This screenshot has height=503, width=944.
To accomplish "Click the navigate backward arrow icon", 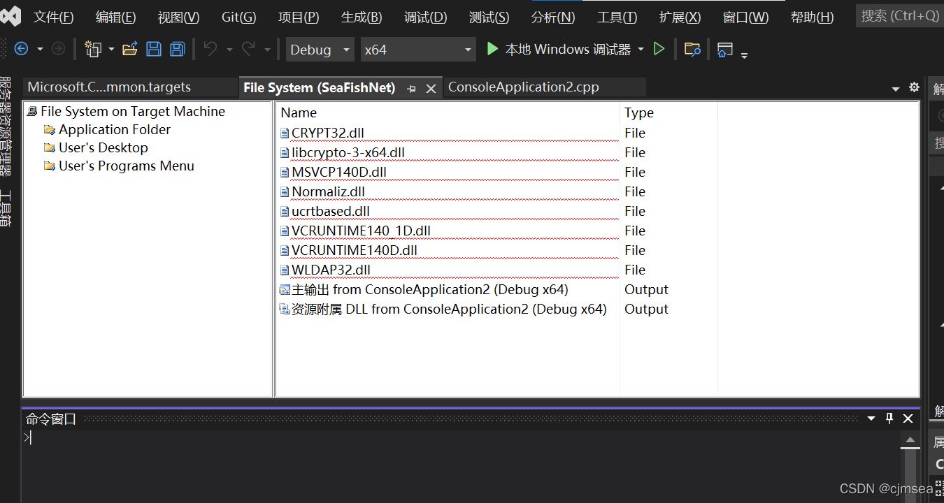I will (x=21, y=49).
